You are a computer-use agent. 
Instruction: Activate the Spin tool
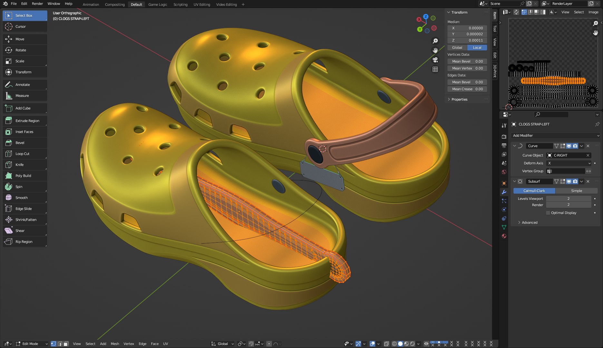coord(25,187)
